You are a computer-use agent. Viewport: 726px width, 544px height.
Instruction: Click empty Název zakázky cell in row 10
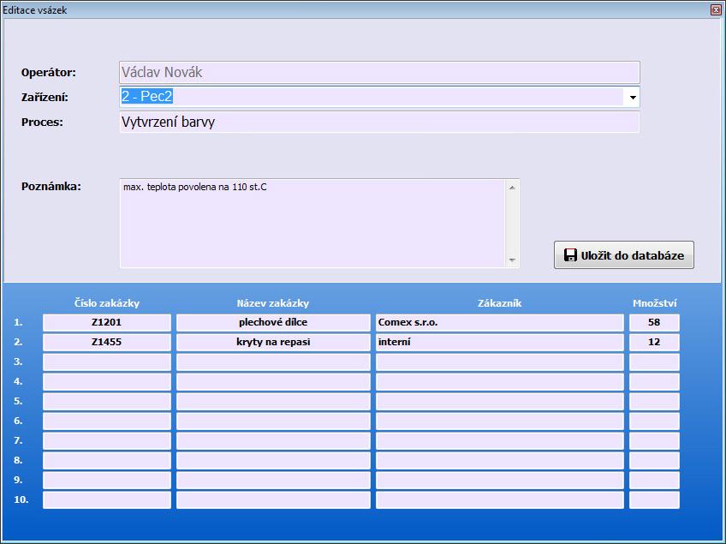pos(273,500)
